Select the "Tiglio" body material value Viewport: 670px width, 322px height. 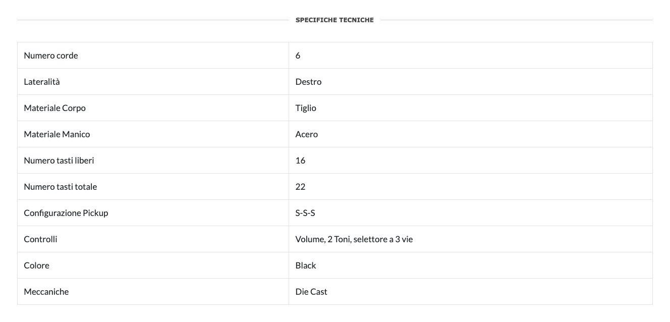click(x=306, y=108)
